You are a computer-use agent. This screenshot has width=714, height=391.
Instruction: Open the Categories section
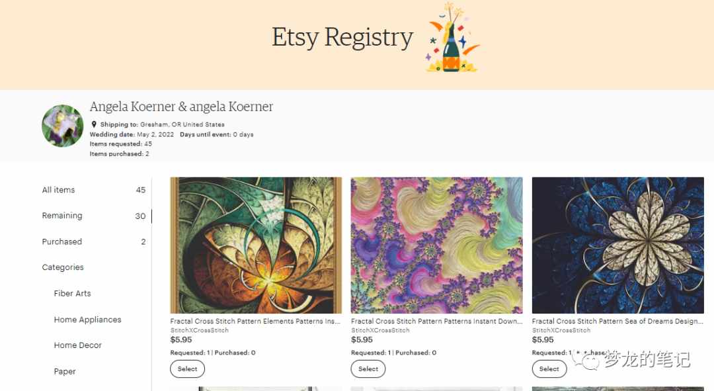click(x=63, y=267)
